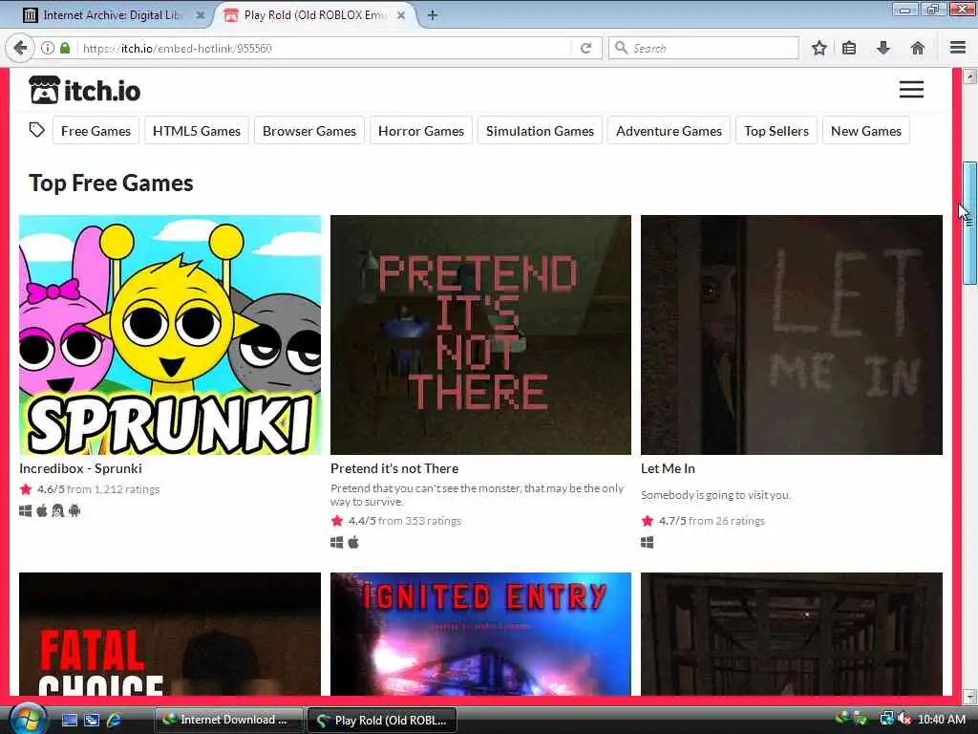Click the 10:40 AM taskbar clock

coord(942,719)
